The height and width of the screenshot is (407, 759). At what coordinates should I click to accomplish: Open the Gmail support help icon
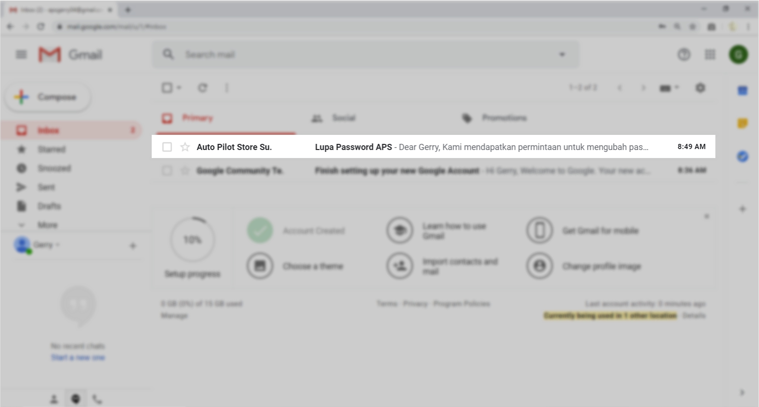684,55
